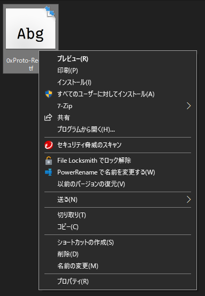The image size is (205, 296).
Task: Choose インストール(I) to install the font
Action: click(x=118, y=82)
